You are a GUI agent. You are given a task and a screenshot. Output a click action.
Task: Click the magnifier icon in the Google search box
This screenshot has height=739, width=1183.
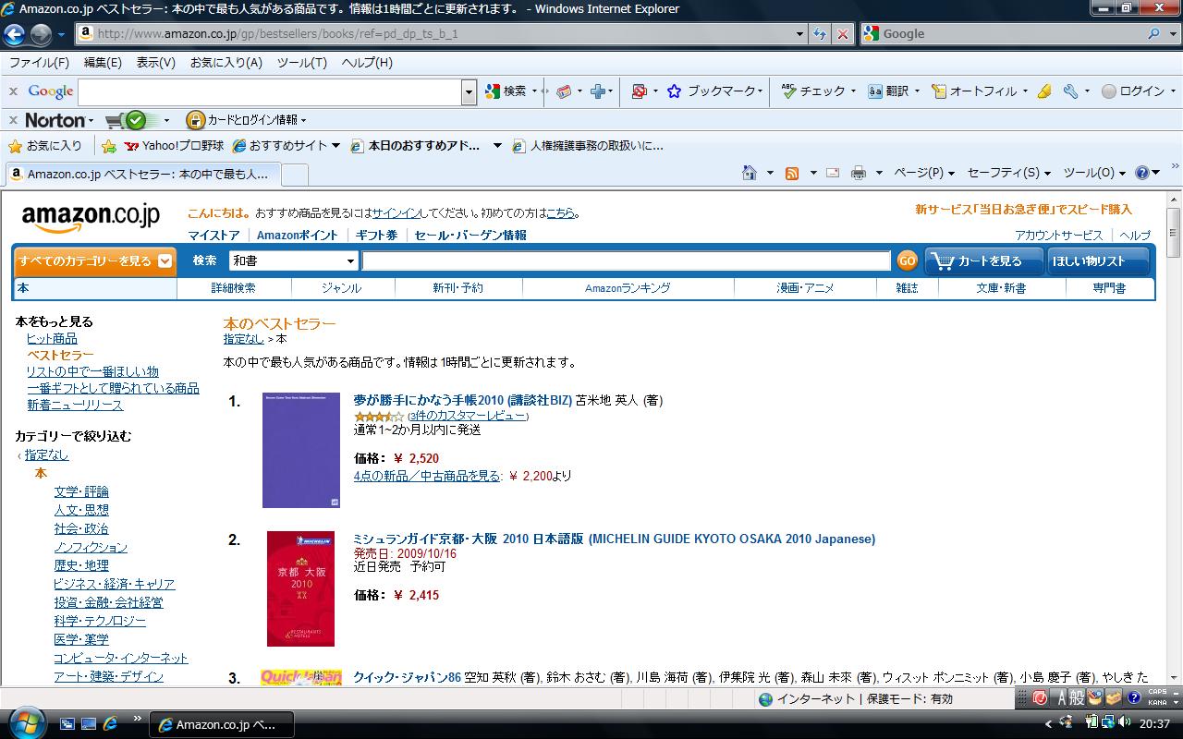pyautogui.click(x=1154, y=34)
